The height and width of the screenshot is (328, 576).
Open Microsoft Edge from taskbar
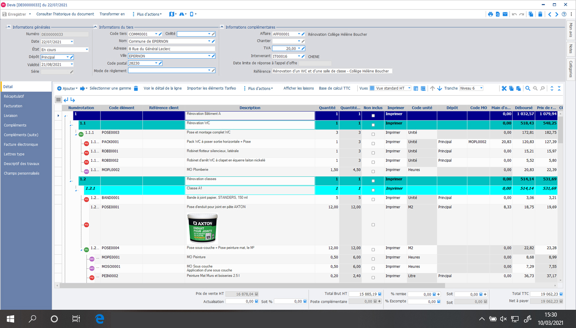tap(99, 319)
